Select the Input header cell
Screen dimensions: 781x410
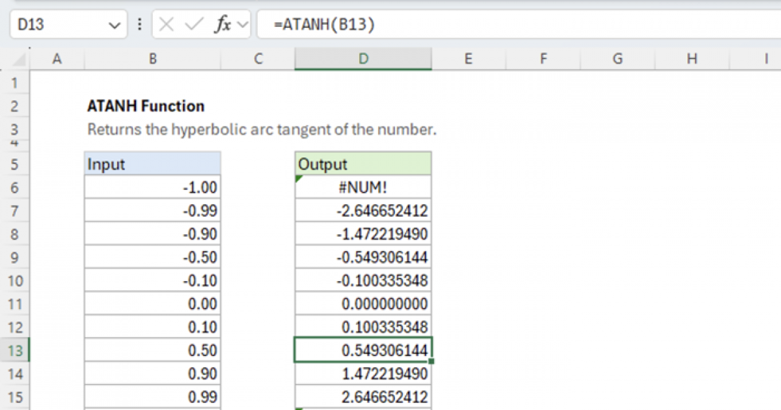point(152,163)
